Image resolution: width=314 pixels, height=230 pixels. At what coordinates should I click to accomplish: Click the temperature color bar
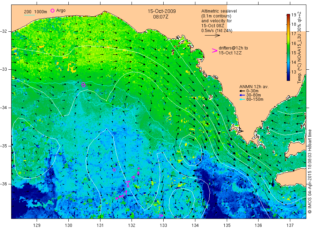(289, 47)
